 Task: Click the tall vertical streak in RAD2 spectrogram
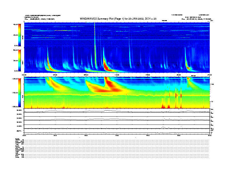(x=95, y=34)
